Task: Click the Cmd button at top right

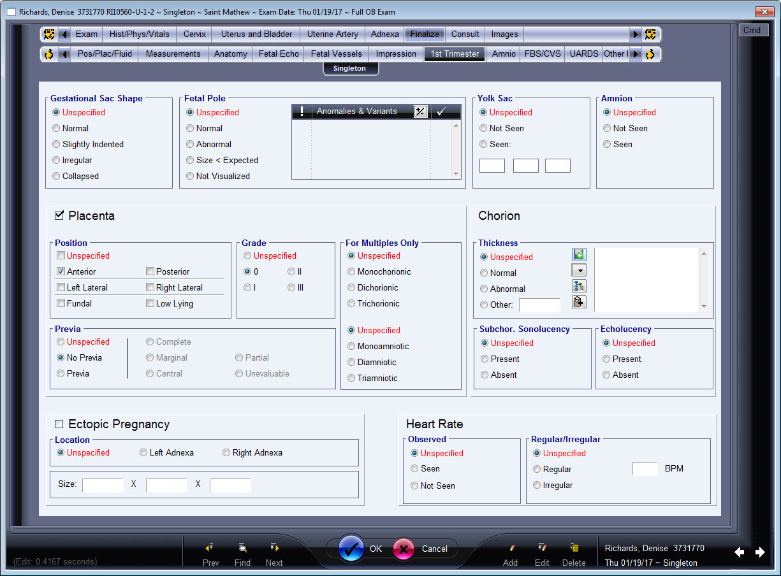Action: [752, 30]
